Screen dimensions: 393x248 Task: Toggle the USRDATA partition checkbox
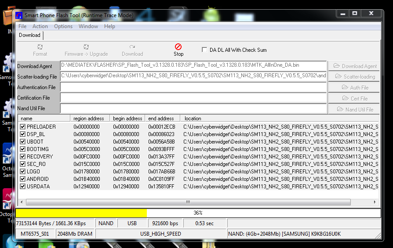(23, 187)
